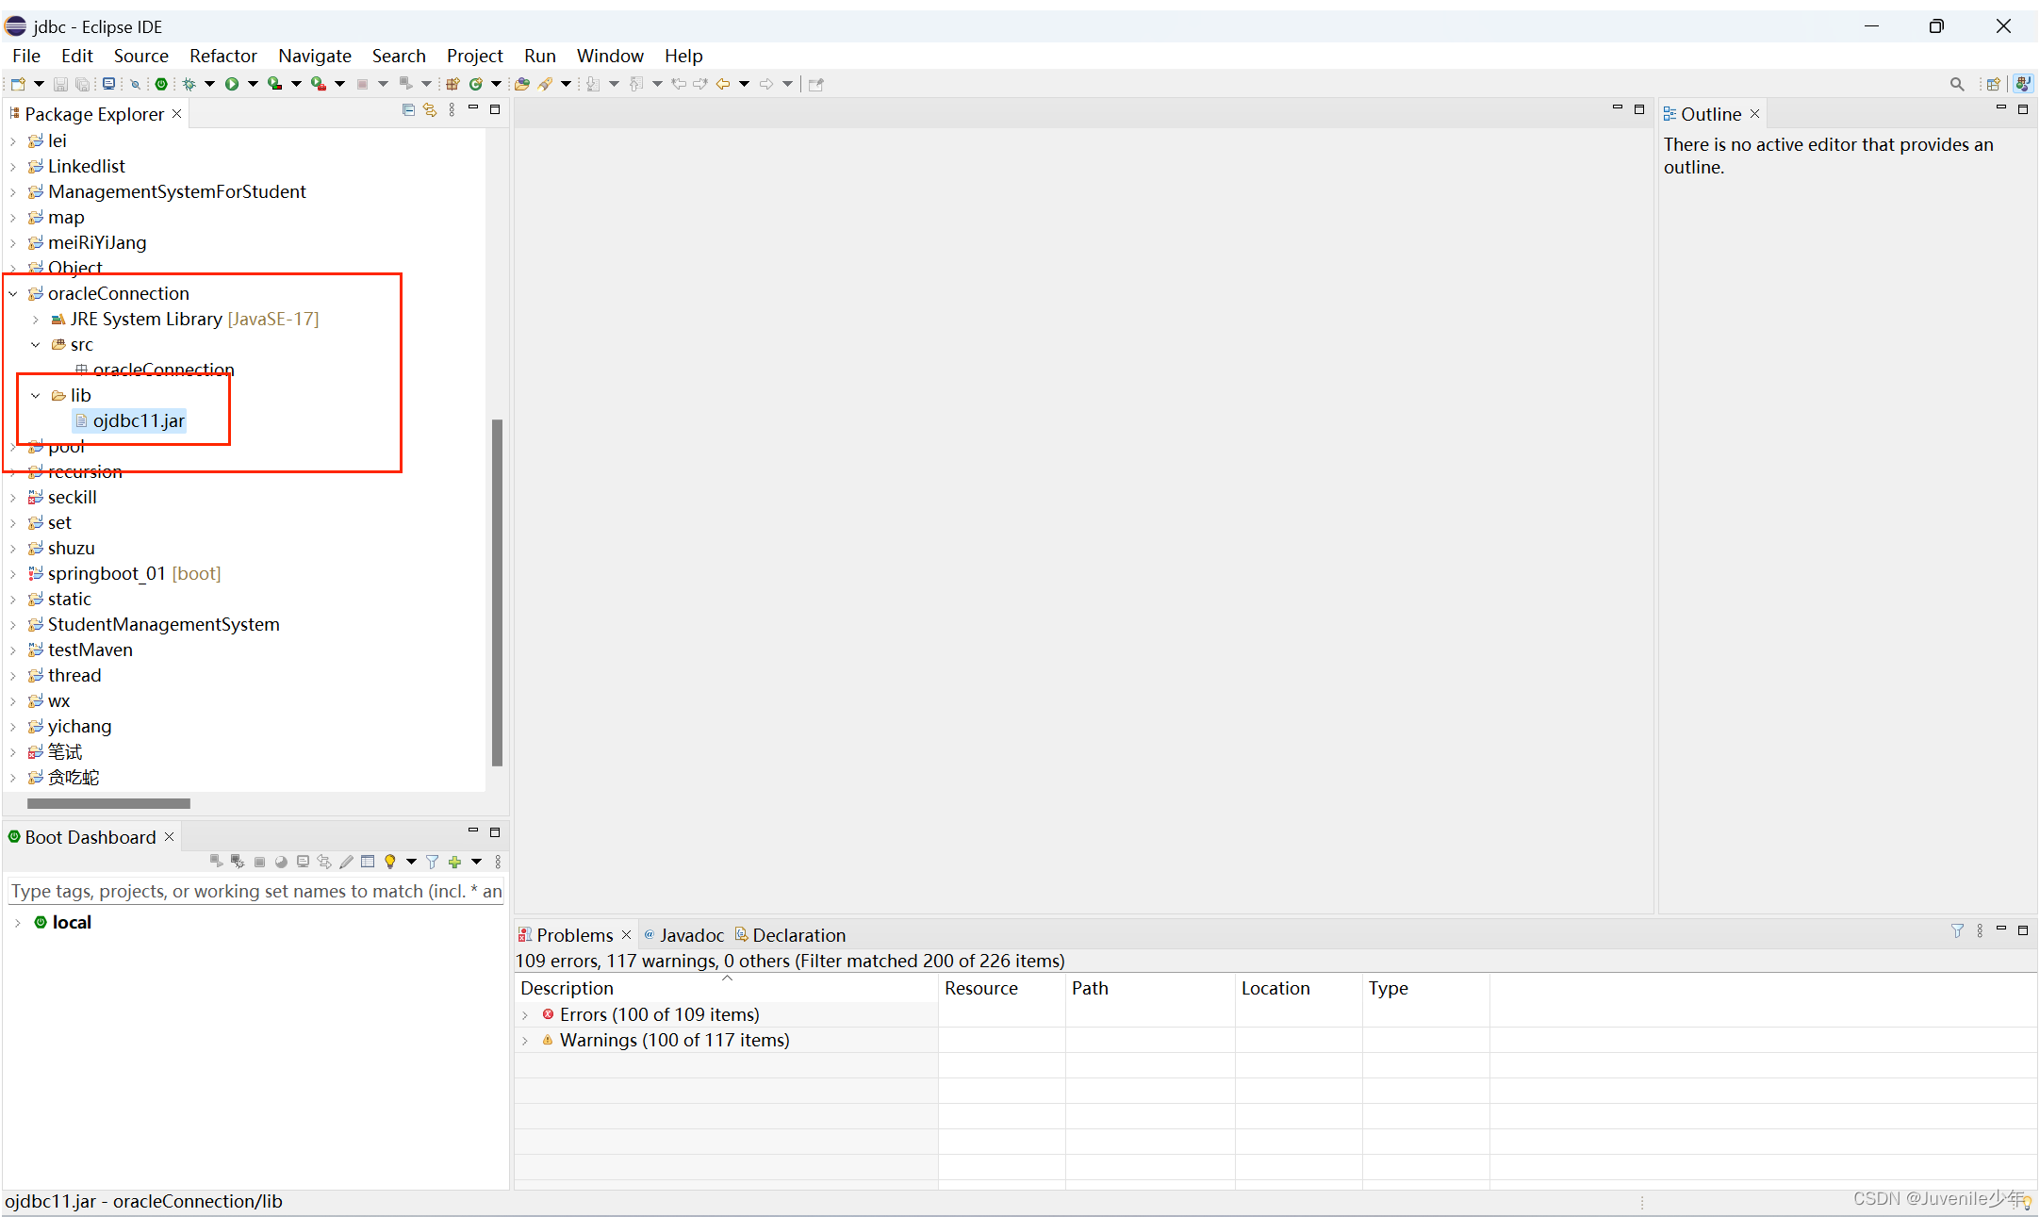Screen dimensions: 2040x1217
Task: Click the New Java Package icon
Action: click(x=452, y=84)
